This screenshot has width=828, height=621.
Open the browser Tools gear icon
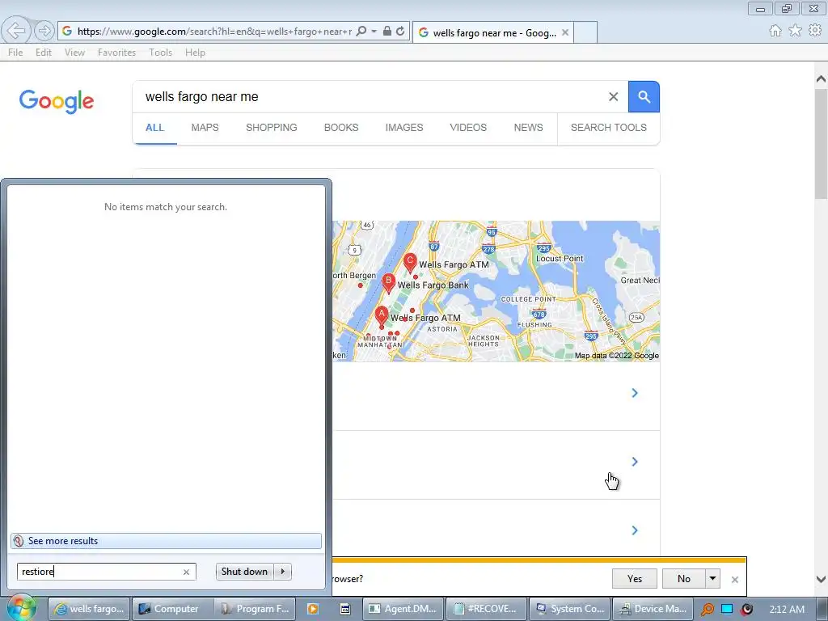pyautogui.click(x=815, y=31)
